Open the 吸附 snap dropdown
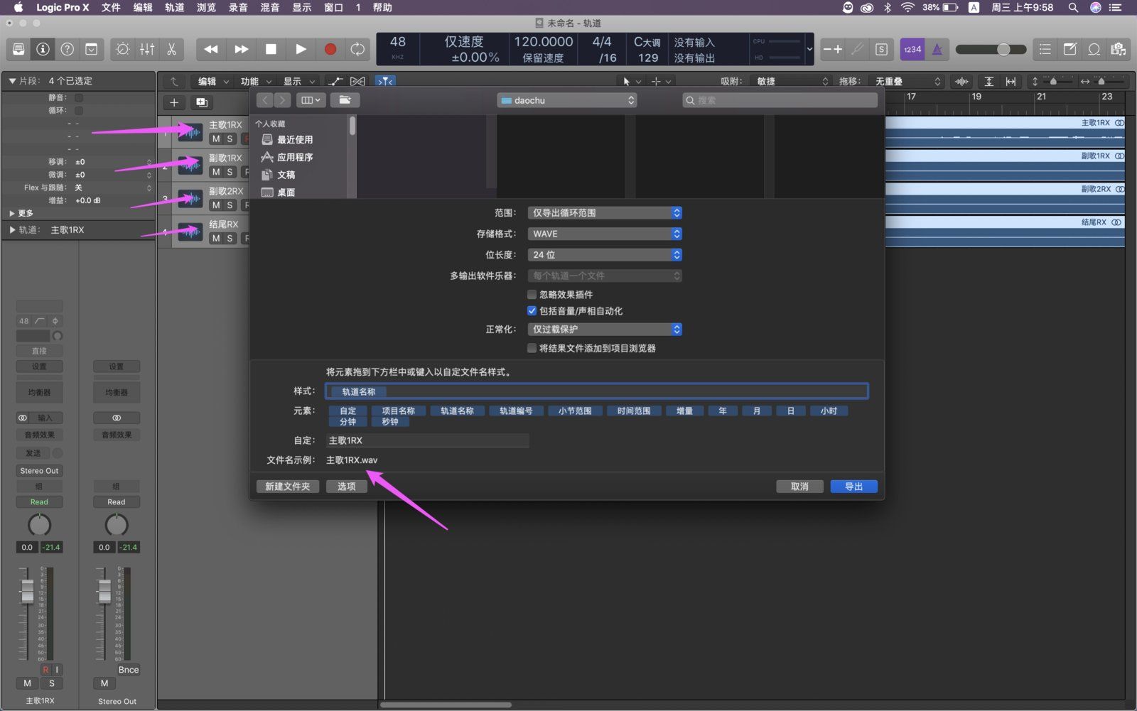Image resolution: width=1137 pixels, height=711 pixels. point(792,82)
